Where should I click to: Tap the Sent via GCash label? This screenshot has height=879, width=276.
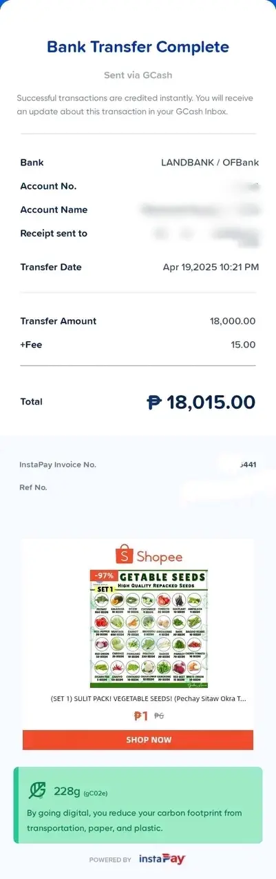tap(138, 75)
